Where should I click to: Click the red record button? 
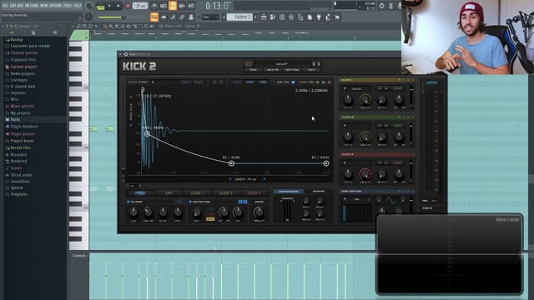pos(128,6)
